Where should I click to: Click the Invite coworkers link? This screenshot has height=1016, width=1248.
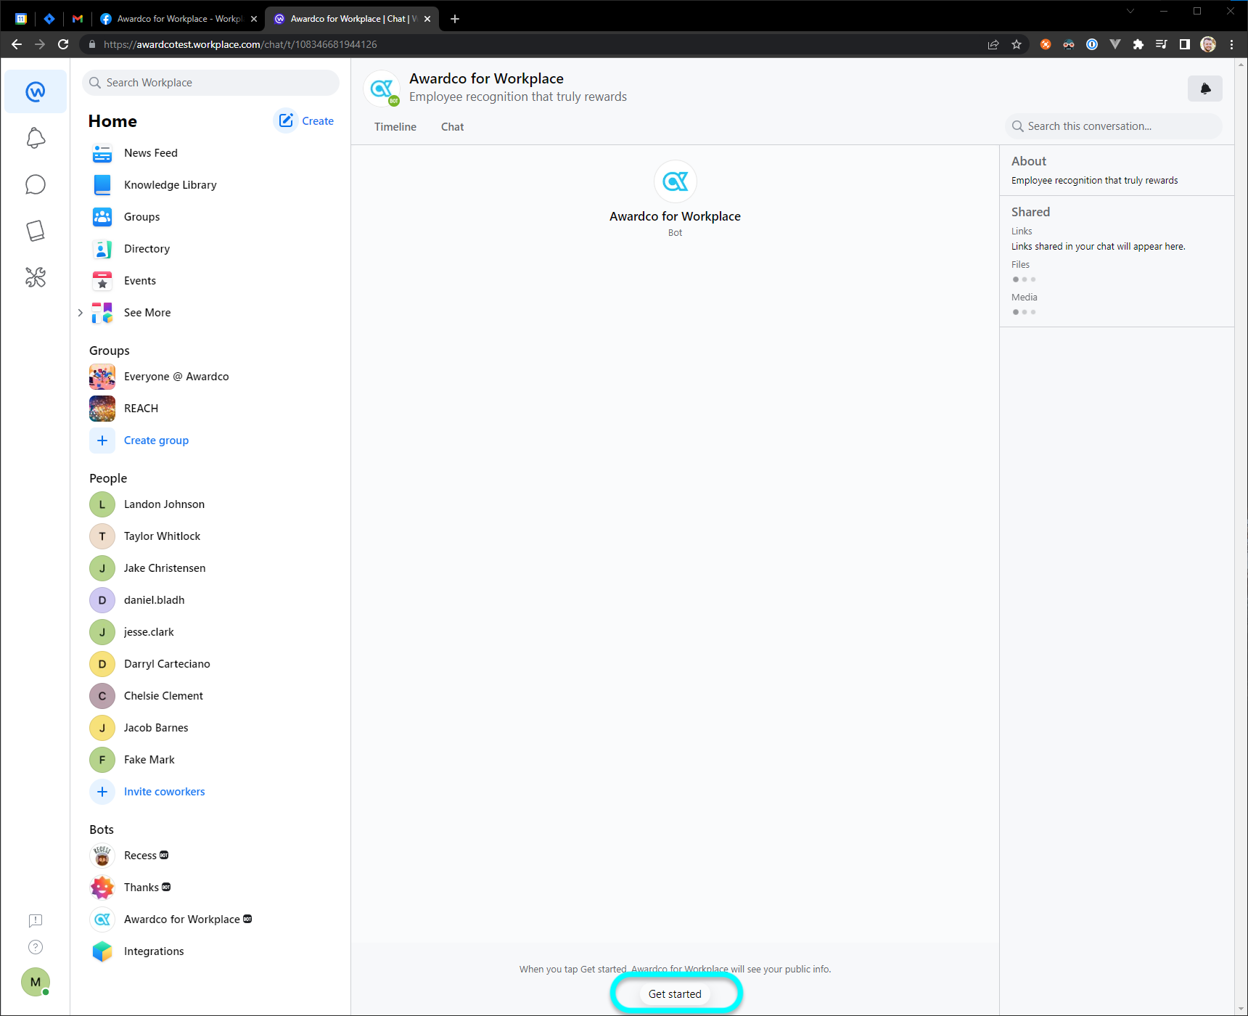(x=164, y=792)
